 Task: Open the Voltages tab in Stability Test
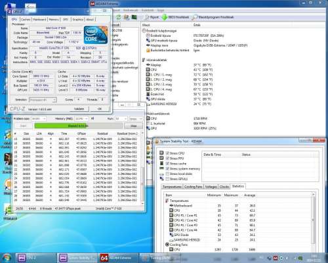pyautogui.click(x=211, y=187)
